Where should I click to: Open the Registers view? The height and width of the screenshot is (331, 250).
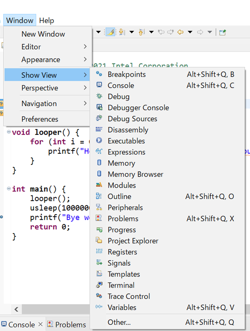coord(122,252)
